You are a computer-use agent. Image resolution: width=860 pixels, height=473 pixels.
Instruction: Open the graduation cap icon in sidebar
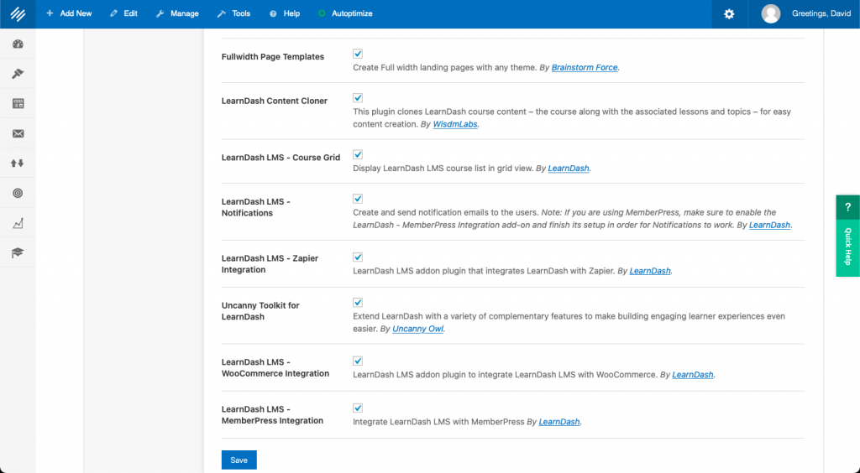(x=18, y=252)
